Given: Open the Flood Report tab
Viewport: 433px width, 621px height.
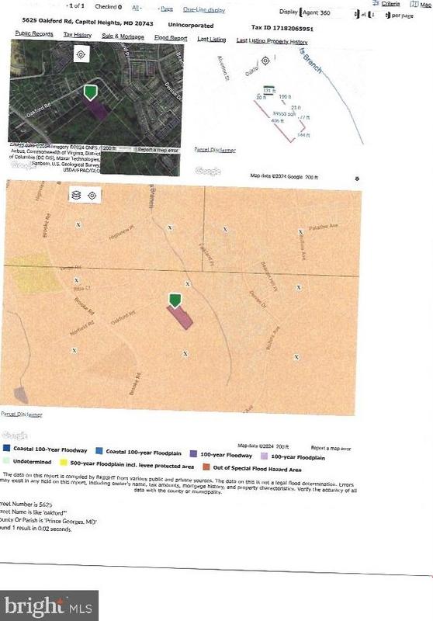Looking at the screenshot, I should [171, 37].
